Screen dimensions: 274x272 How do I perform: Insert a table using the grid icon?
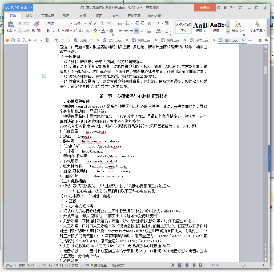(167, 23)
